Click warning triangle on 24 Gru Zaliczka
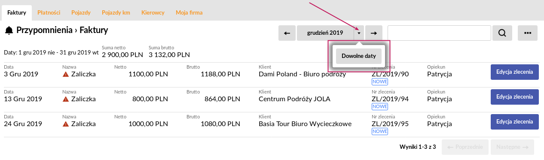 [x=66, y=124]
